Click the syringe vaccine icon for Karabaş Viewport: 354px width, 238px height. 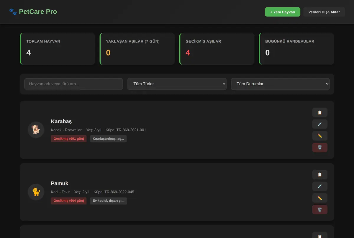point(320,124)
